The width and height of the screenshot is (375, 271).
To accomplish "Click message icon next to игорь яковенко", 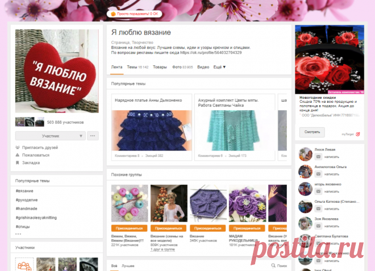I will pos(319,191).
